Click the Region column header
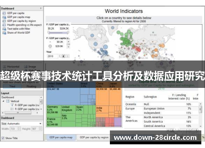205x148 pixels. point(130,97)
